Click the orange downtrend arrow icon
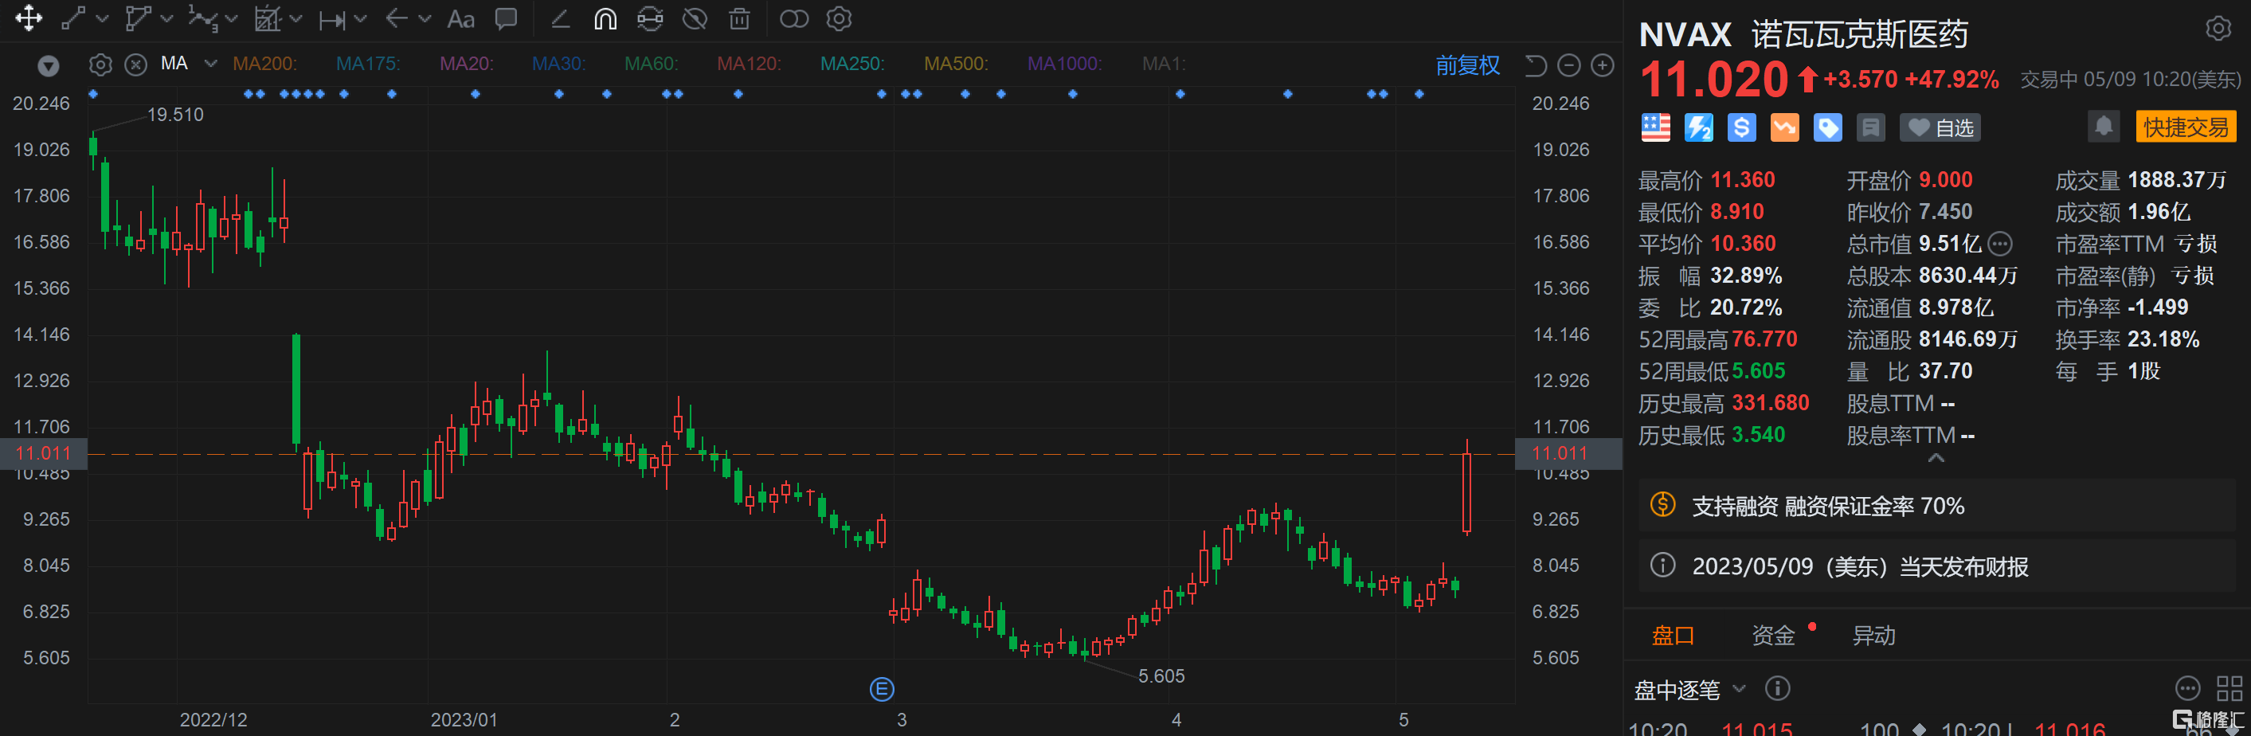 pyautogui.click(x=1784, y=127)
